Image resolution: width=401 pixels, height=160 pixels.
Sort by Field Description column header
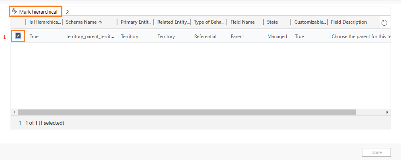(x=349, y=22)
